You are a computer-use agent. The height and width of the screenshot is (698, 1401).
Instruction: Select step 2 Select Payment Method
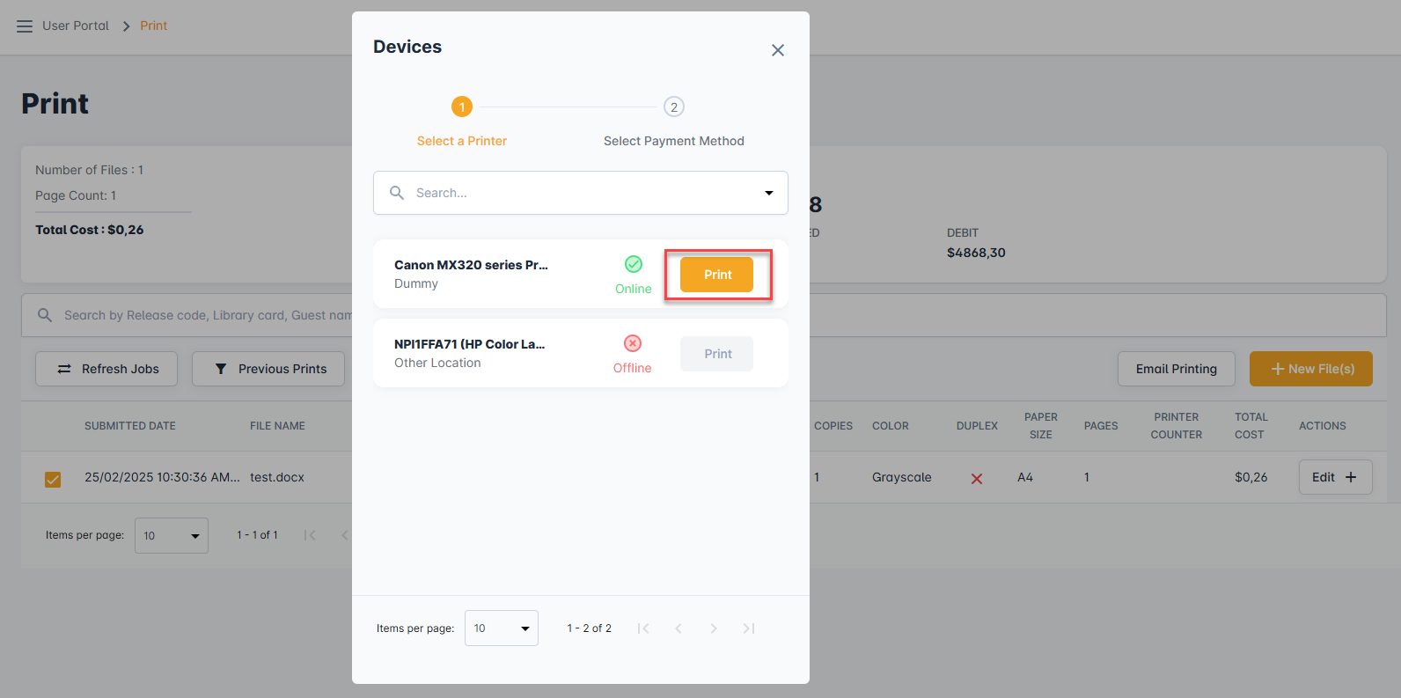[x=673, y=107]
